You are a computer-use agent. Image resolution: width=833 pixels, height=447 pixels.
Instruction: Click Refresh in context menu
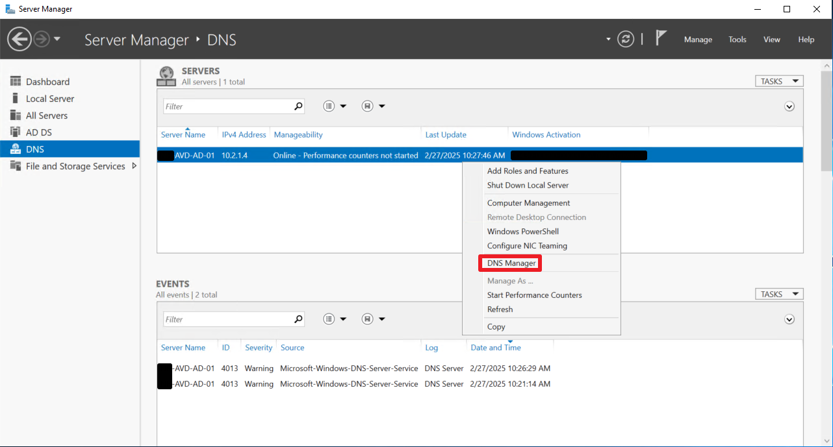pyautogui.click(x=500, y=309)
